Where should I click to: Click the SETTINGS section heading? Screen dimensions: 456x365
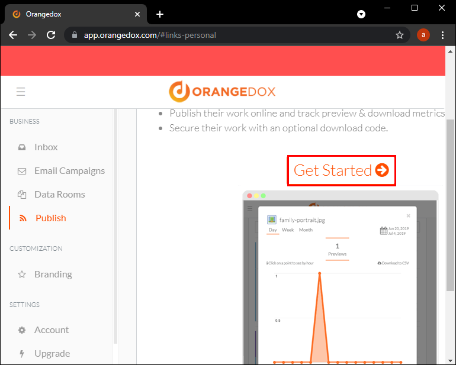click(24, 305)
